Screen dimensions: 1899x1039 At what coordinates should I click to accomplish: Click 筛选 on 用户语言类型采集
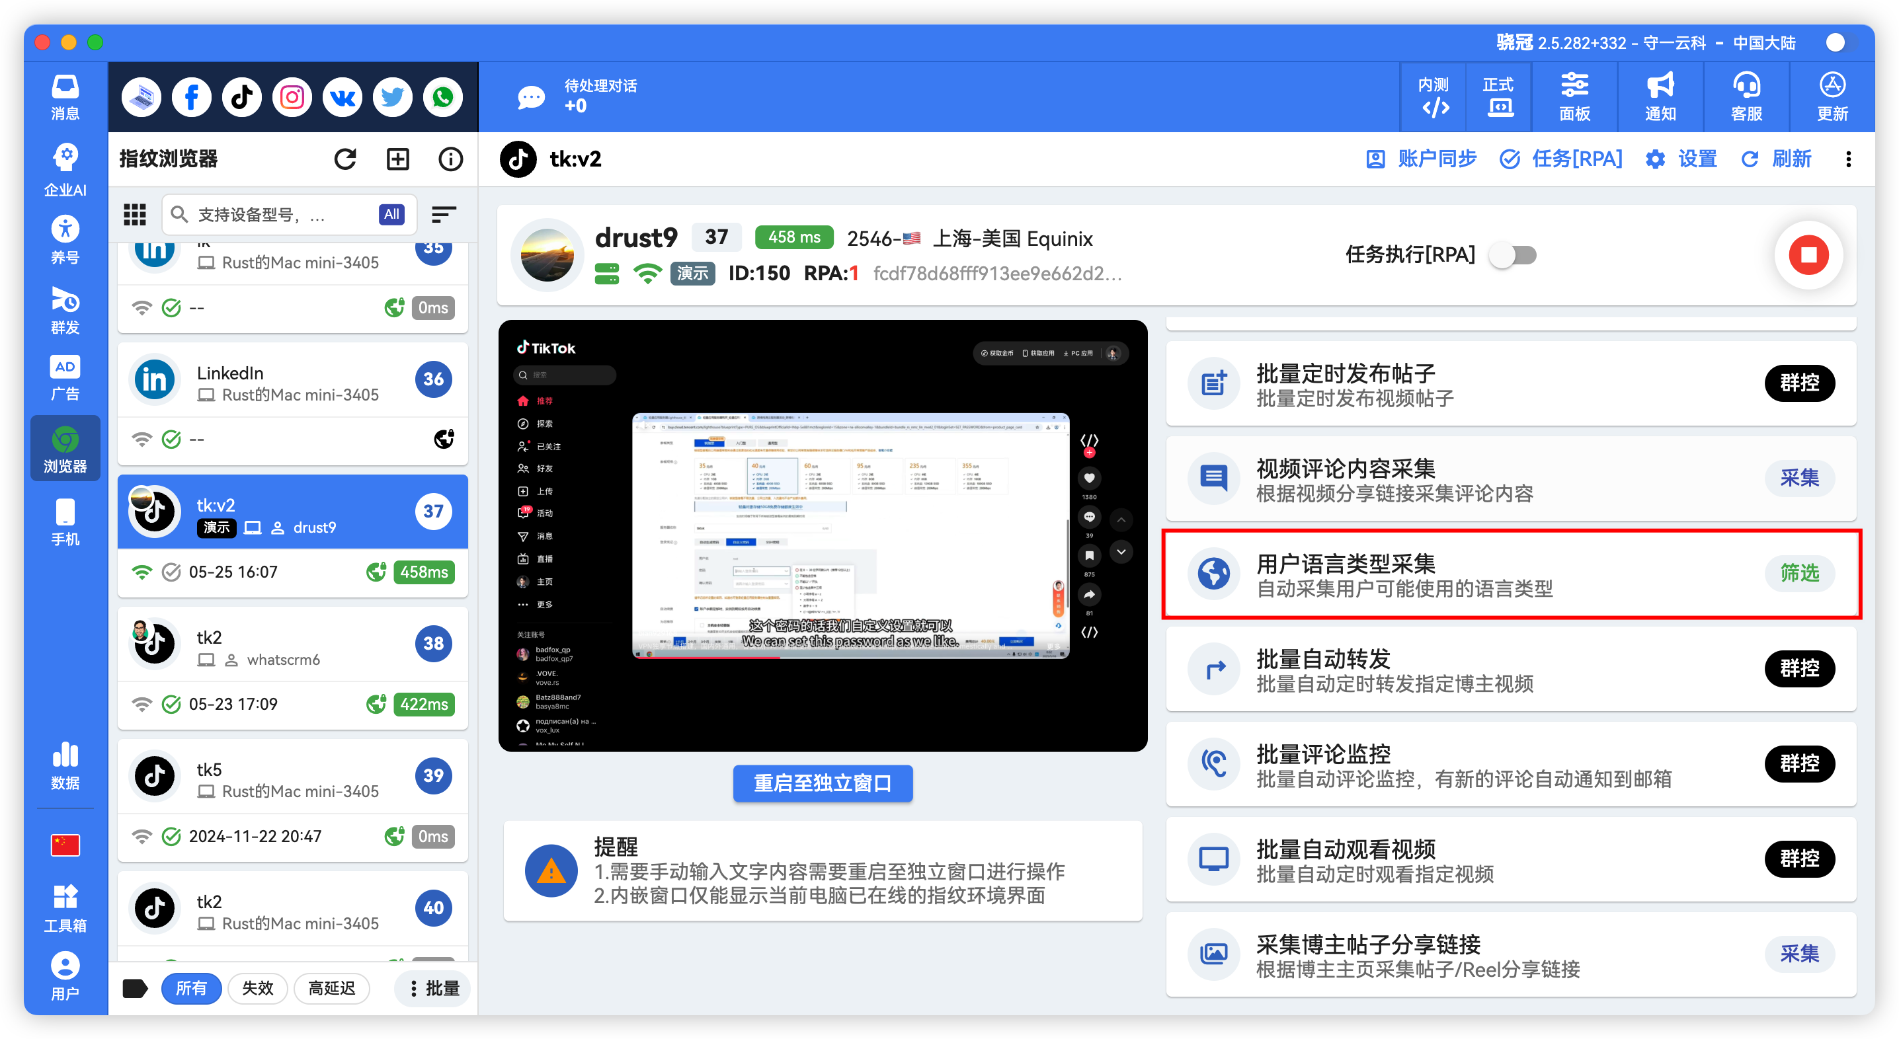click(x=1799, y=573)
